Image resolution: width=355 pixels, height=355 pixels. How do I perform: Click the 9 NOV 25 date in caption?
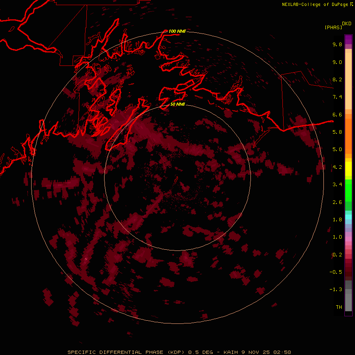[256, 352]
